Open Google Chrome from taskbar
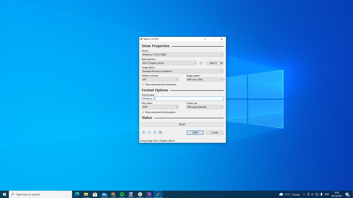The image size is (353, 198). click(x=113, y=194)
